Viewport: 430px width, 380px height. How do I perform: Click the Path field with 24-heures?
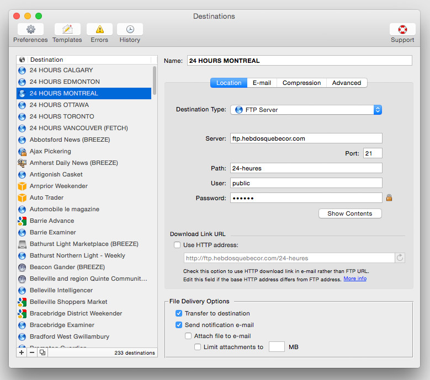tap(306, 168)
